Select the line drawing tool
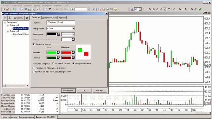Screen dimensions: 212x119 coord(174,9)
